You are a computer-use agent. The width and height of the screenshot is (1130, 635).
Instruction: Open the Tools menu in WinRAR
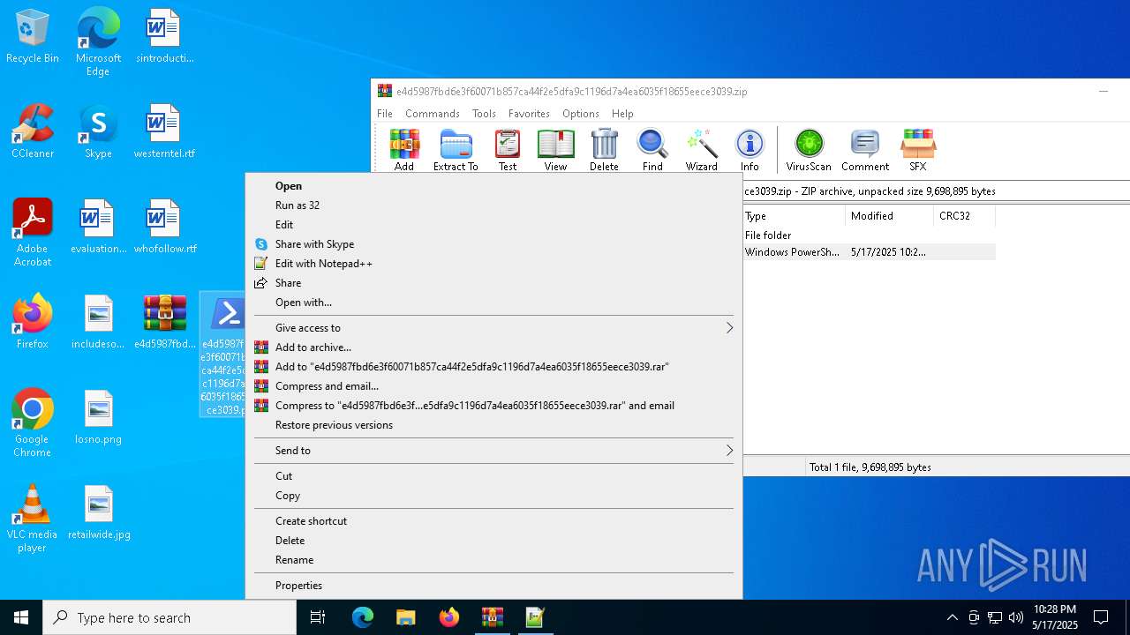(484, 114)
